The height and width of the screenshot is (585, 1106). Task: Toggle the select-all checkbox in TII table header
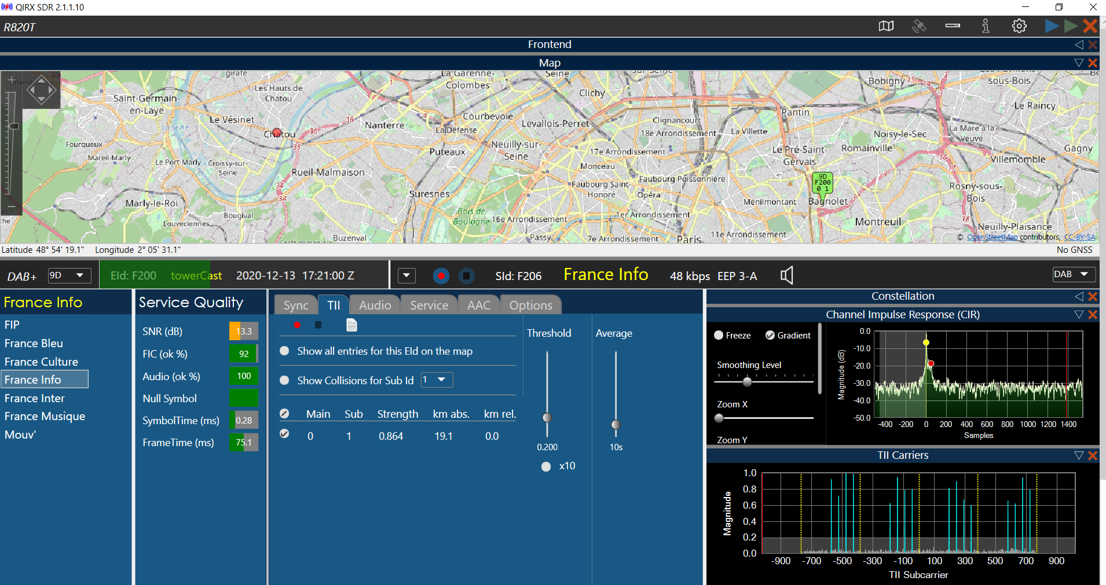coord(284,414)
